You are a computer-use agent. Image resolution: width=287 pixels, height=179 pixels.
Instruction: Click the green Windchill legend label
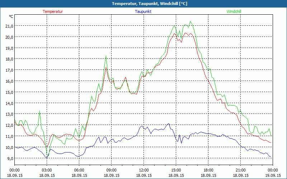coord(234,11)
